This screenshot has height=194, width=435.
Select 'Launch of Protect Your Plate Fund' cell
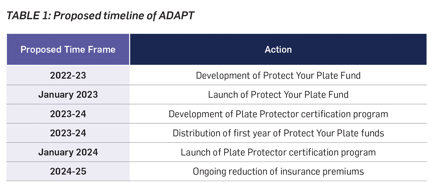click(x=278, y=95)
